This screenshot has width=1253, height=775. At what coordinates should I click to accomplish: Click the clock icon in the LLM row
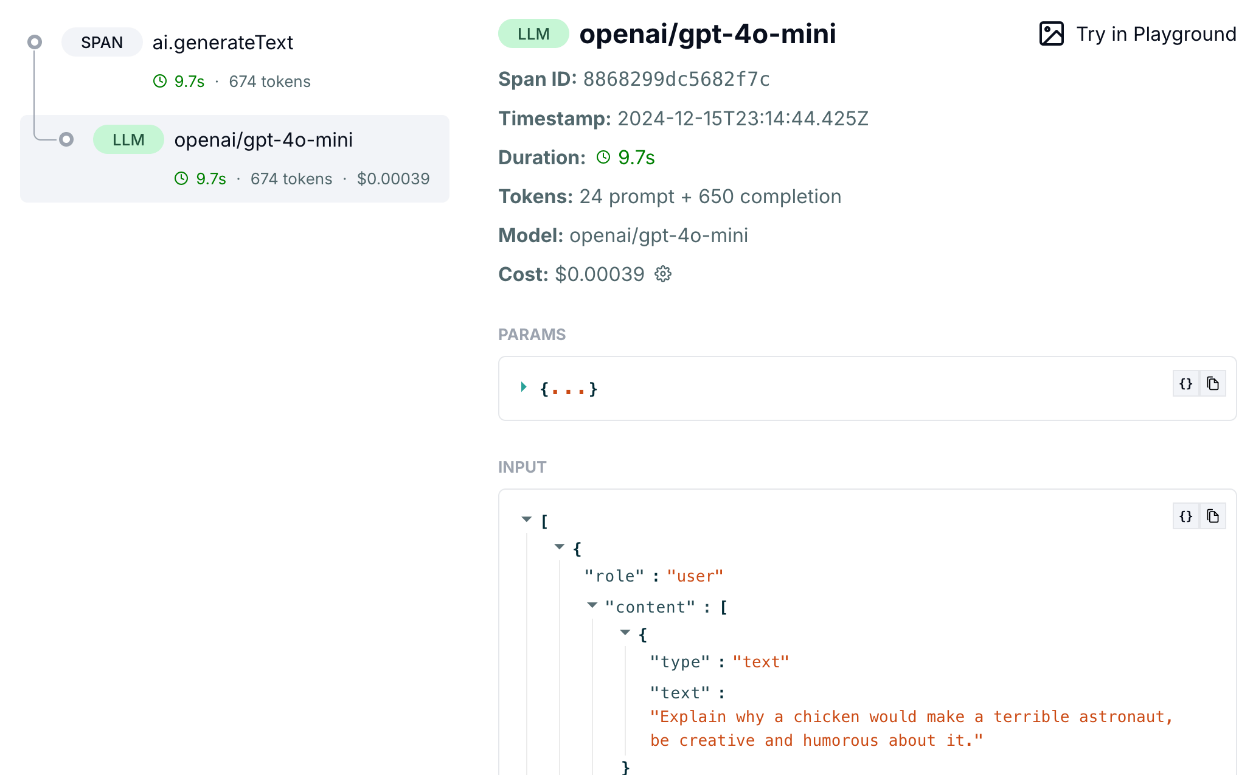pos(181,179)
